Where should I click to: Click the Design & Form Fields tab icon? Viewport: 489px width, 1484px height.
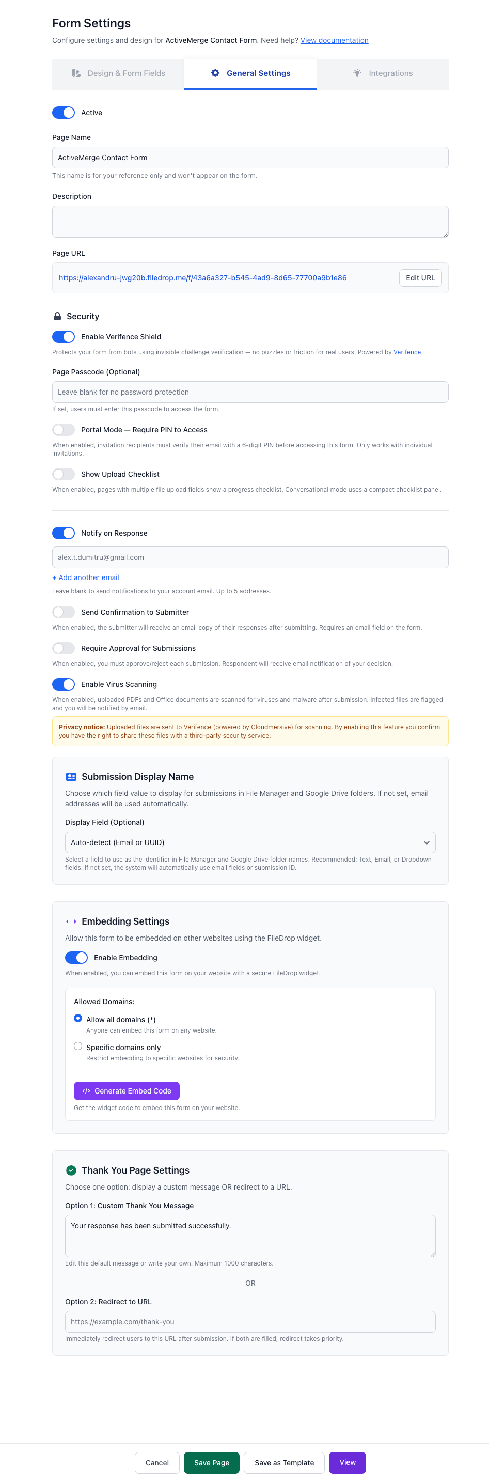click(x=76, y=73)
